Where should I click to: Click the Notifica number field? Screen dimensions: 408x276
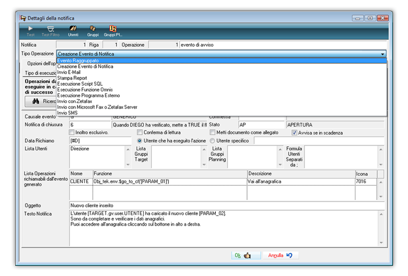(x=71, y=45)
